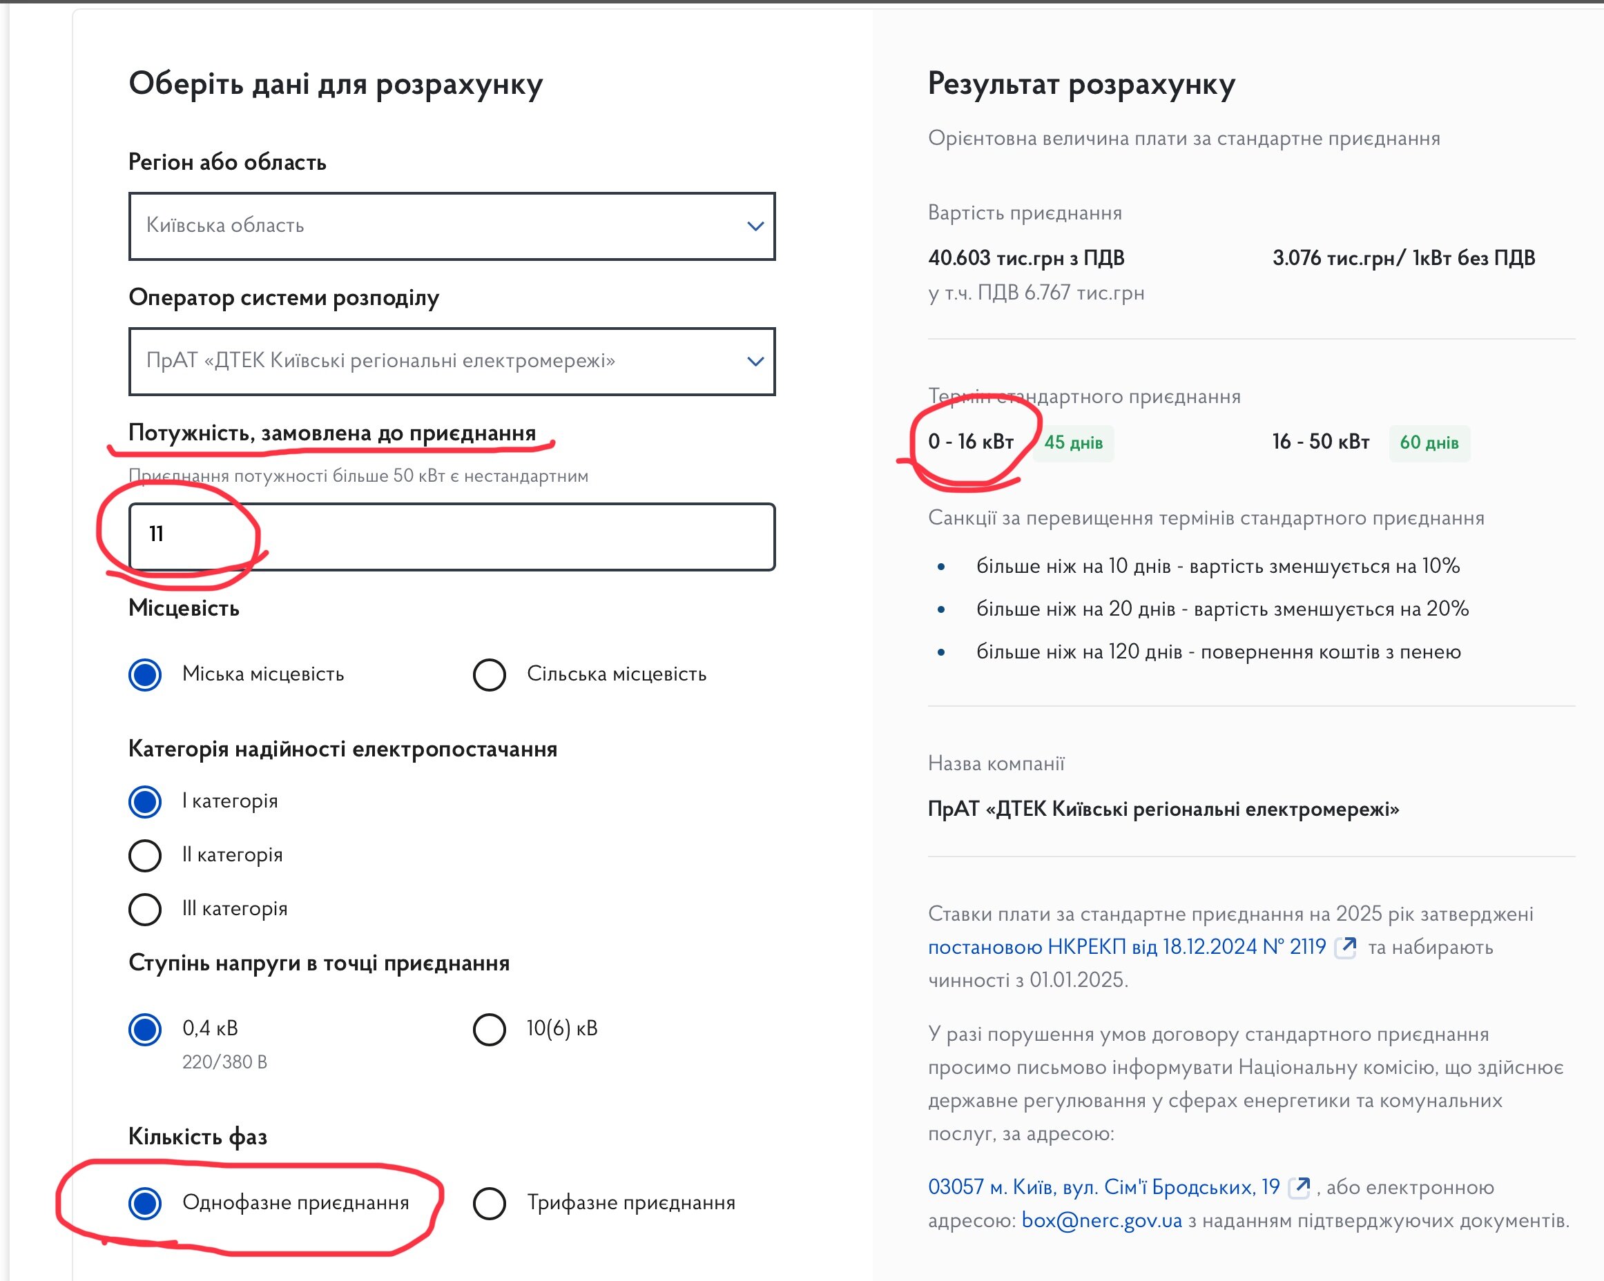This screenshot has height=1281, width=1604.
Task: Click the chevron arrow in Київська область field
Action: pyautogui.click(x=755, y=226)
